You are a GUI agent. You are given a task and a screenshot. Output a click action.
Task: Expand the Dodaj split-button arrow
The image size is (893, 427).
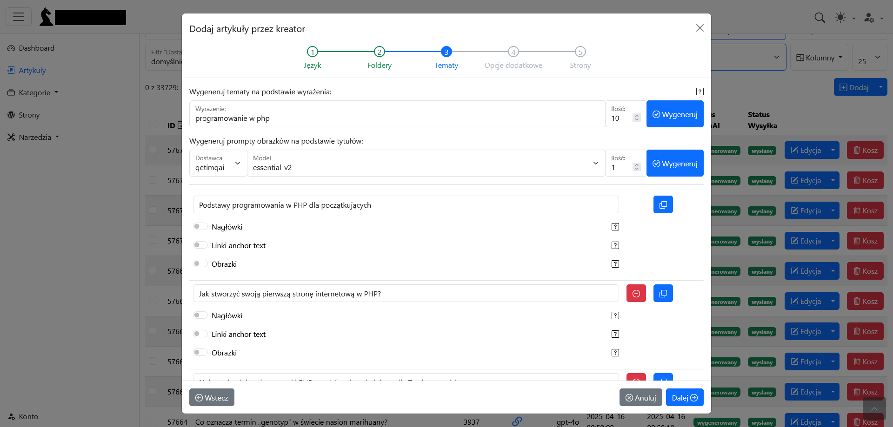click(x=880, y=87)
